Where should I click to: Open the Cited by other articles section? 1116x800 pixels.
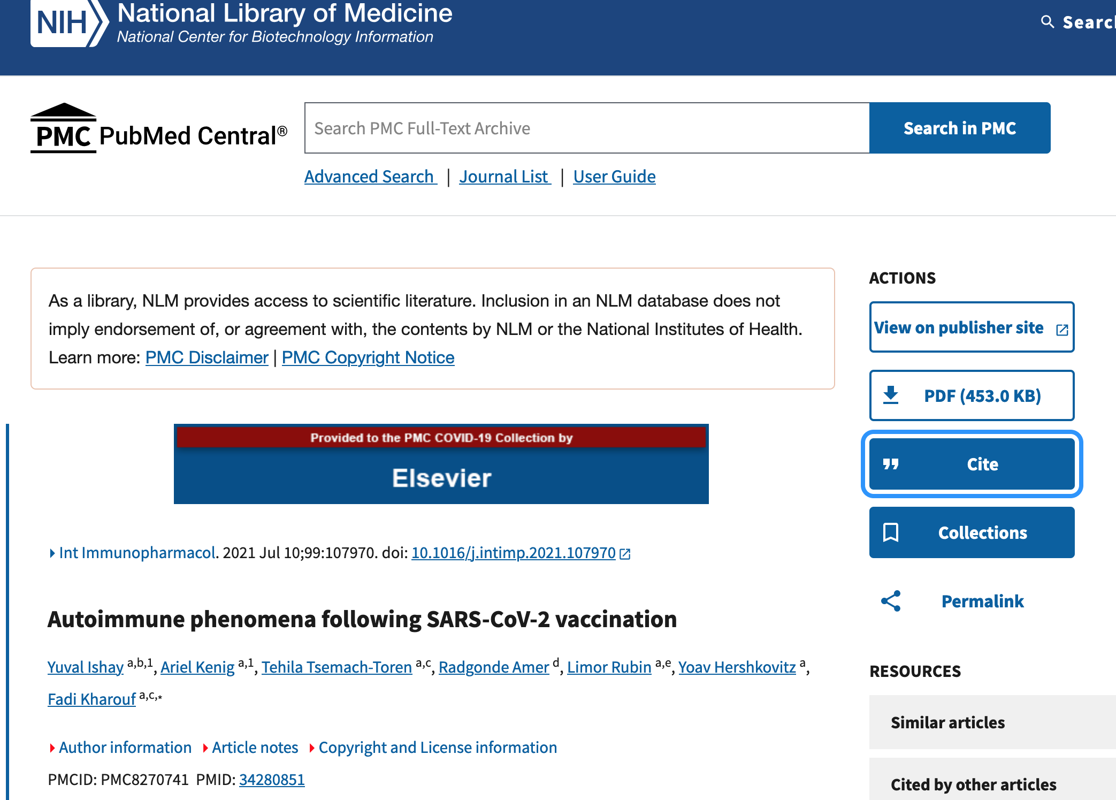tap(973, 784)
